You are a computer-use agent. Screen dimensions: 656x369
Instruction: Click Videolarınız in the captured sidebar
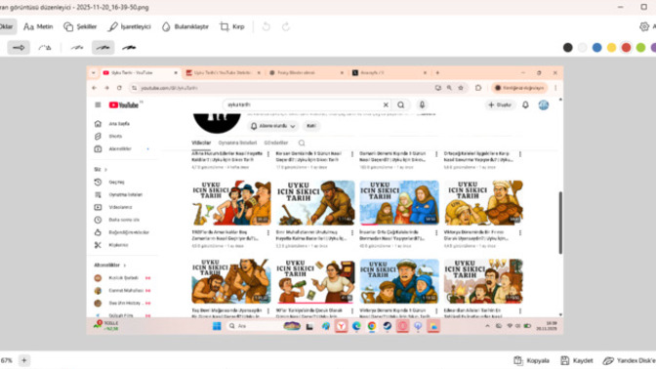pyautogui.click(x=113, y=207)
